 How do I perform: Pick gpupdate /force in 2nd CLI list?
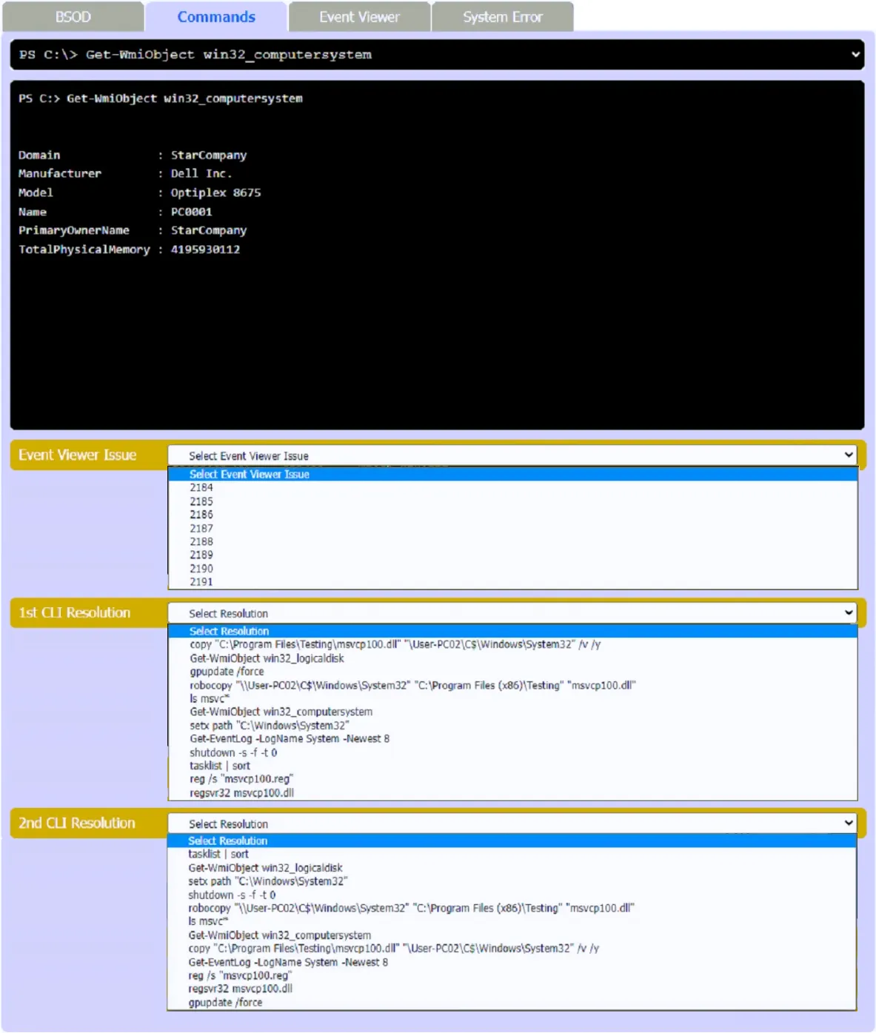tap(512, 1003)
